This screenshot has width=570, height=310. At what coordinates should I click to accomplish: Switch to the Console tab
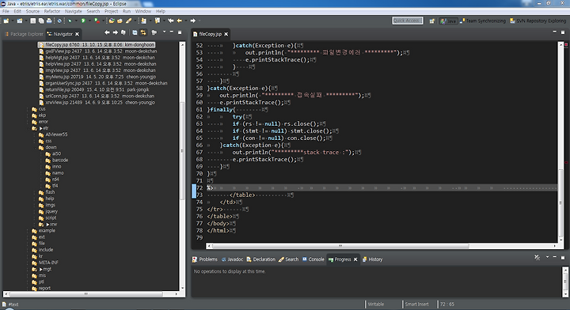tap(313, 259)
